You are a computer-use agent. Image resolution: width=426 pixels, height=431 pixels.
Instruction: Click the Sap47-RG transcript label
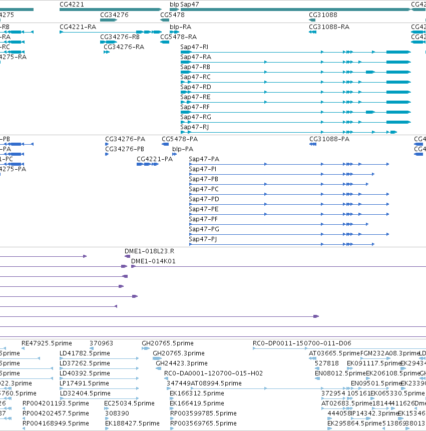point(196,117)
